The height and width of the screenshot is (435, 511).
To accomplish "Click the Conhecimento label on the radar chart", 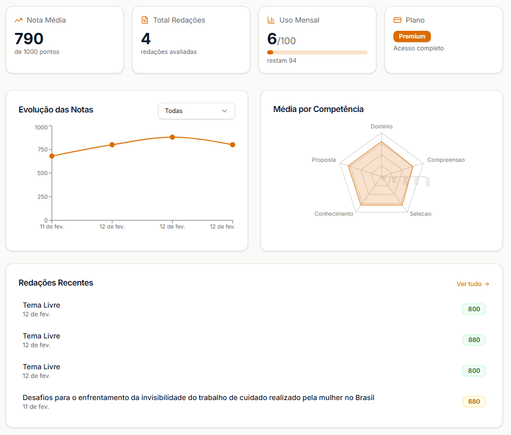I will [x=334, y=213].
